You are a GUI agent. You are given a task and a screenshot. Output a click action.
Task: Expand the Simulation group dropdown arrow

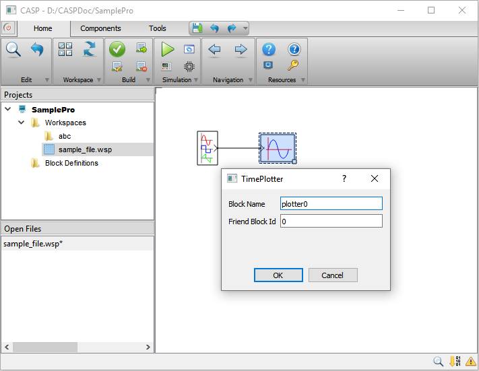(196, 80)
